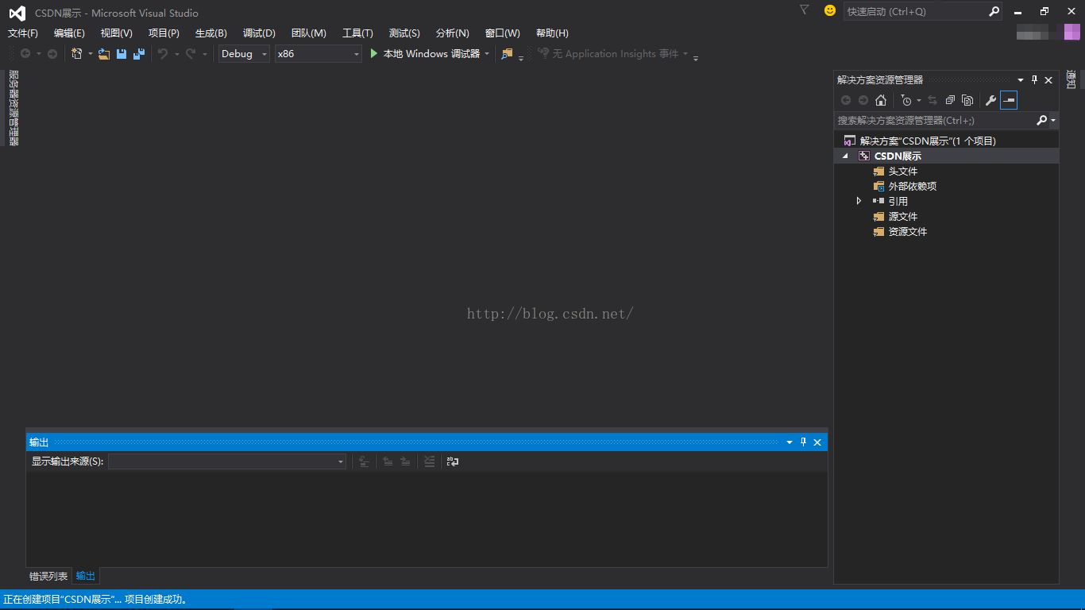1085x610 pixels.
Task: Click the Navigate Backward arrow in main toolbar
Action: pos(25,54)
